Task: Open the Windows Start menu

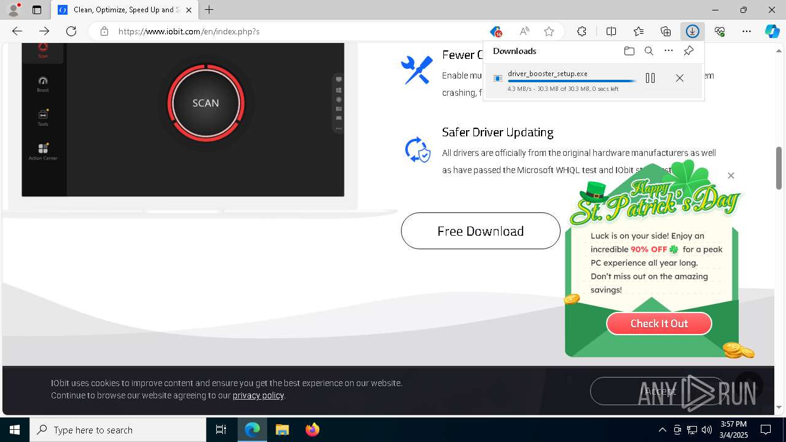Action: (x=15, y=430)
